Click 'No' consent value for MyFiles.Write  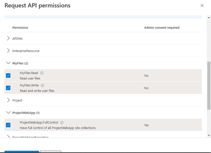[x=146, y=88]
